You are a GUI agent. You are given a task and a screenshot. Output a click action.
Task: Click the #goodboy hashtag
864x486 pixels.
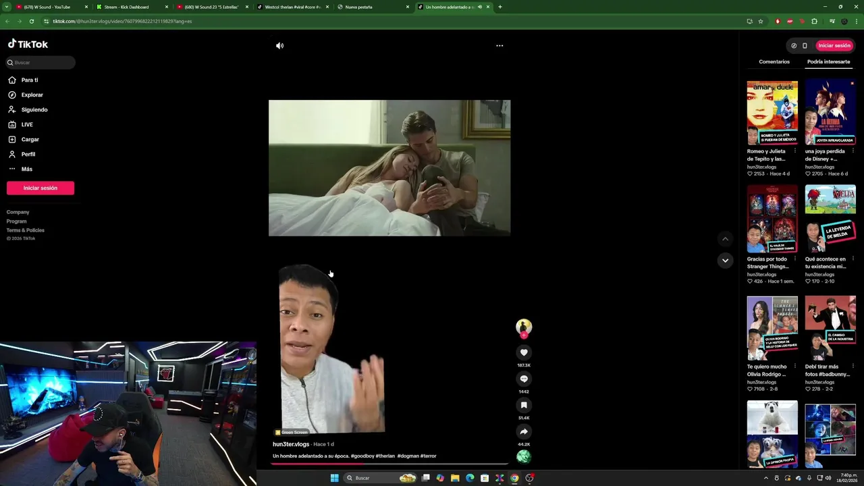(x=362, y=456)
